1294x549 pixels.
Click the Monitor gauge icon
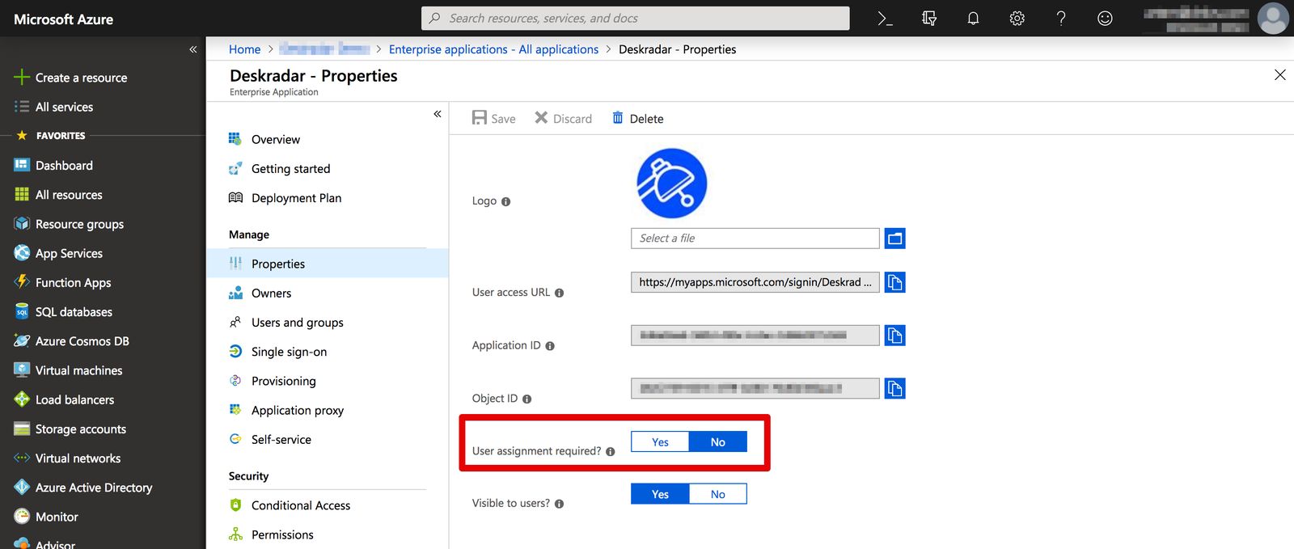click(x=22, y=516)
